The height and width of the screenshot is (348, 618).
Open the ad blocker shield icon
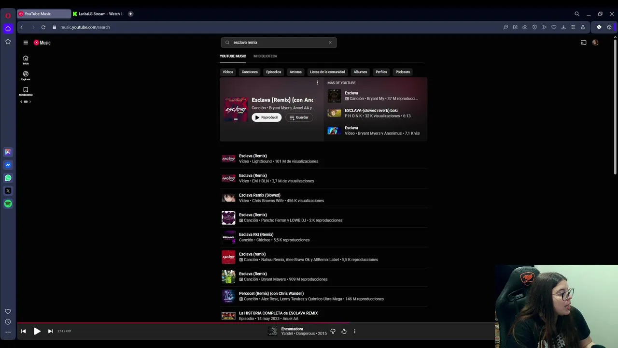coord(534,27)
